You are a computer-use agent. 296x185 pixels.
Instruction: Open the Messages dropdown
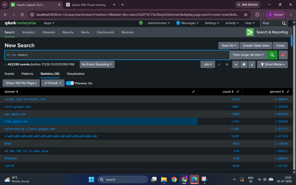(x=187, y=23)
